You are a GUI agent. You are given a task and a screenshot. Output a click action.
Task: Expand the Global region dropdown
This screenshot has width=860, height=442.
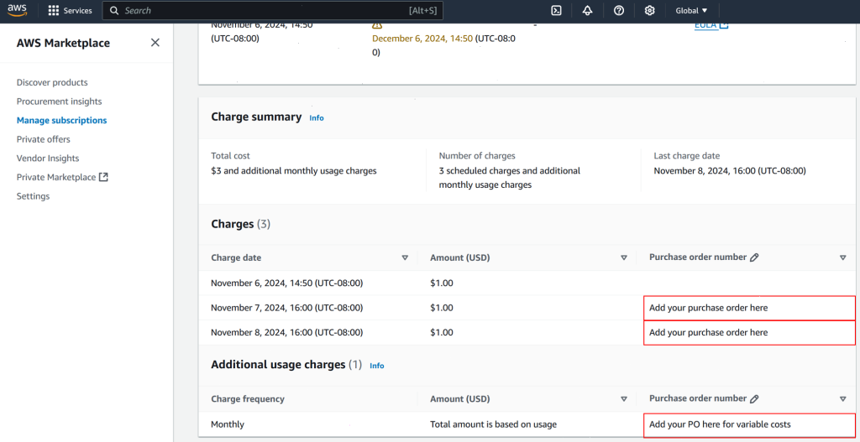[692, 10]
